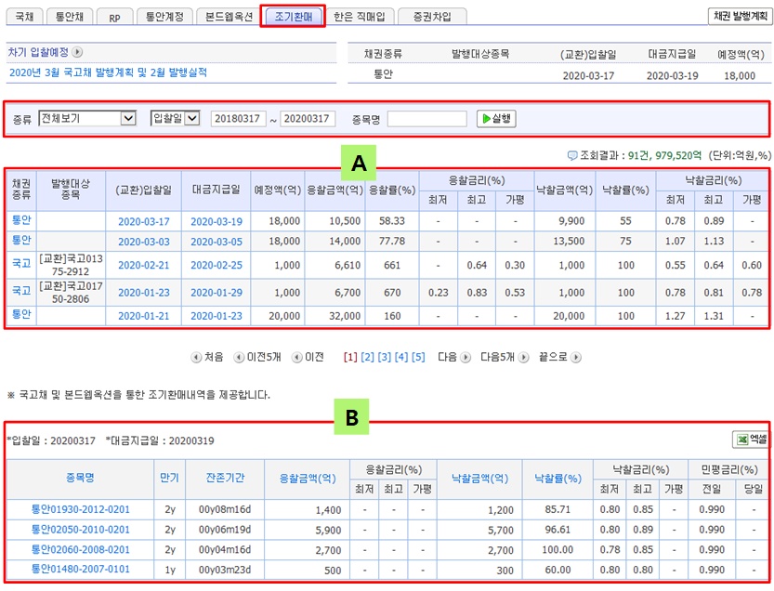Open auction date 2020-03-17 link

click(x=144, y=222)
